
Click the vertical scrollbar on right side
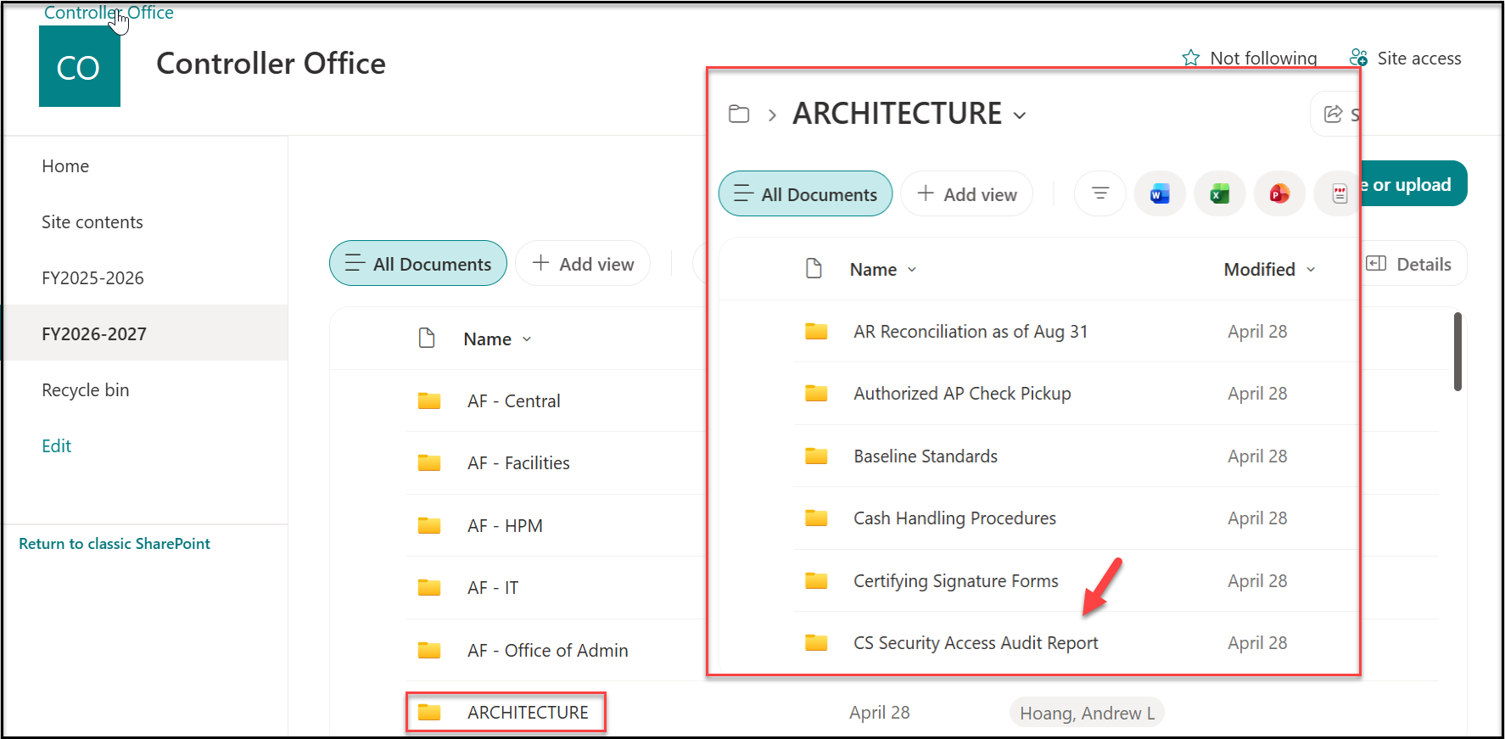[1457, 351]
